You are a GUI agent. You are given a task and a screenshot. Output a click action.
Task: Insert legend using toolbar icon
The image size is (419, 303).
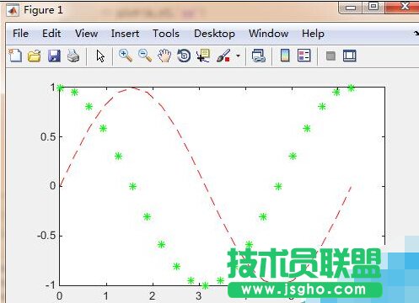click(304, 56)
